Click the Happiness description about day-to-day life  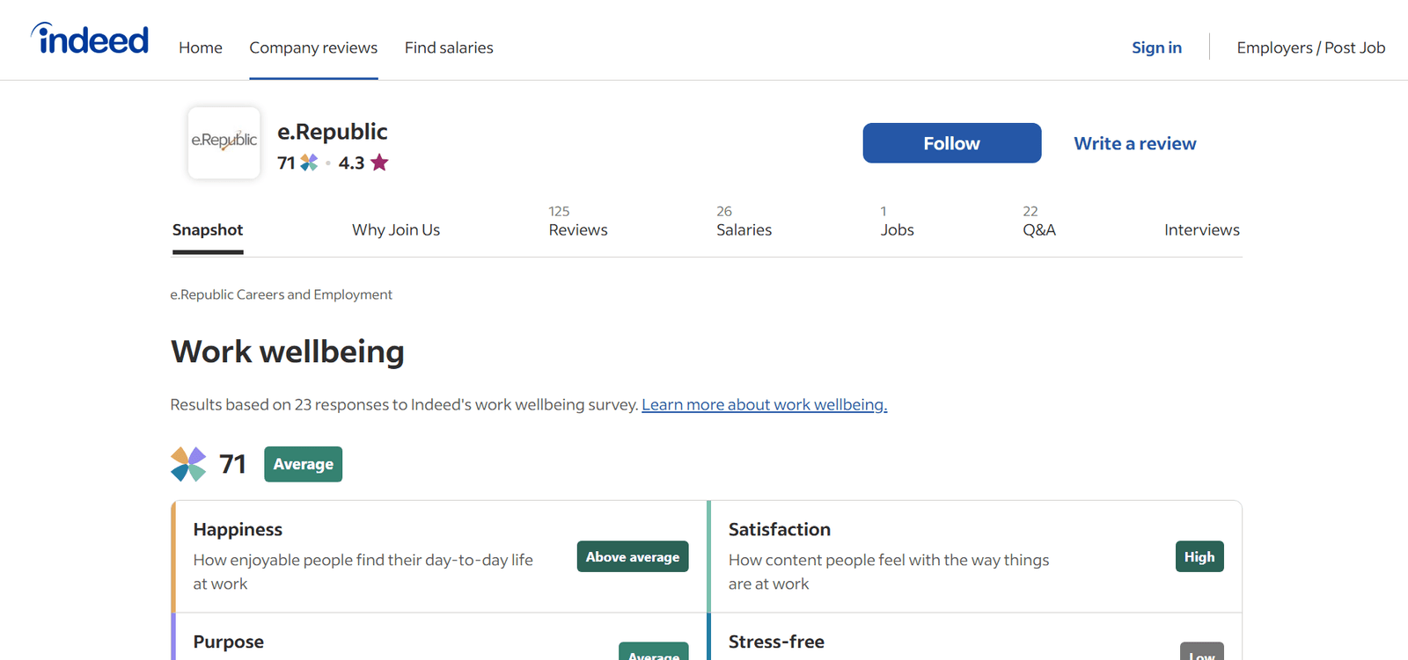click(363, 572)
